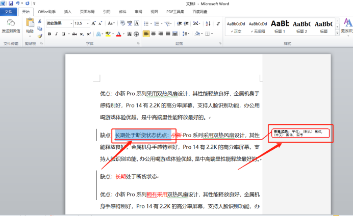Click the Sort A-Z icon

(x=208, y=23)
